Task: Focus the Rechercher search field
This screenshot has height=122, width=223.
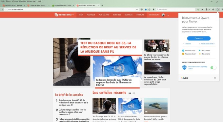Action: (x=177, y=10)
